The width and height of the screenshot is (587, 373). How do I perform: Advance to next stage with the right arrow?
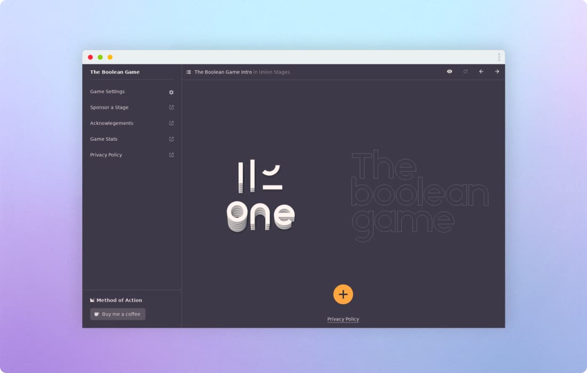[497, 71]
